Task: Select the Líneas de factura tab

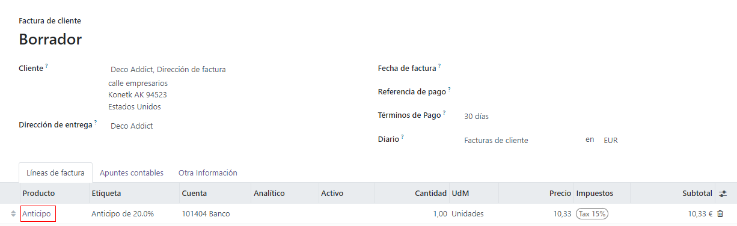Action: [x=56, y=173]
